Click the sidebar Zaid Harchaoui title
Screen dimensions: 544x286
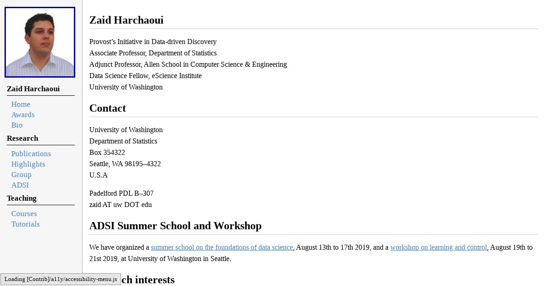[x=33, y=89]
